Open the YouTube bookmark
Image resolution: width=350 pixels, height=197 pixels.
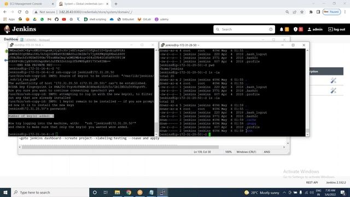[64, 20]
